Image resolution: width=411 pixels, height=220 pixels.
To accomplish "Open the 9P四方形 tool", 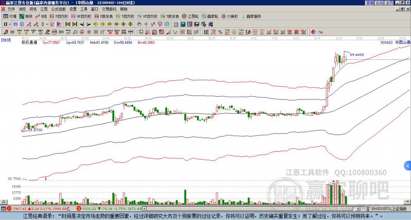I will coord(81,16).
